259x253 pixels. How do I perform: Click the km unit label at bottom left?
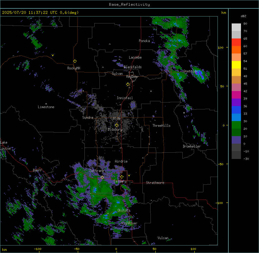point(5,250)
